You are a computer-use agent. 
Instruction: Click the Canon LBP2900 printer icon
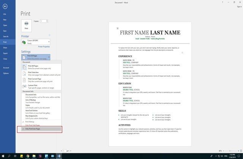(x=25, y=42)
